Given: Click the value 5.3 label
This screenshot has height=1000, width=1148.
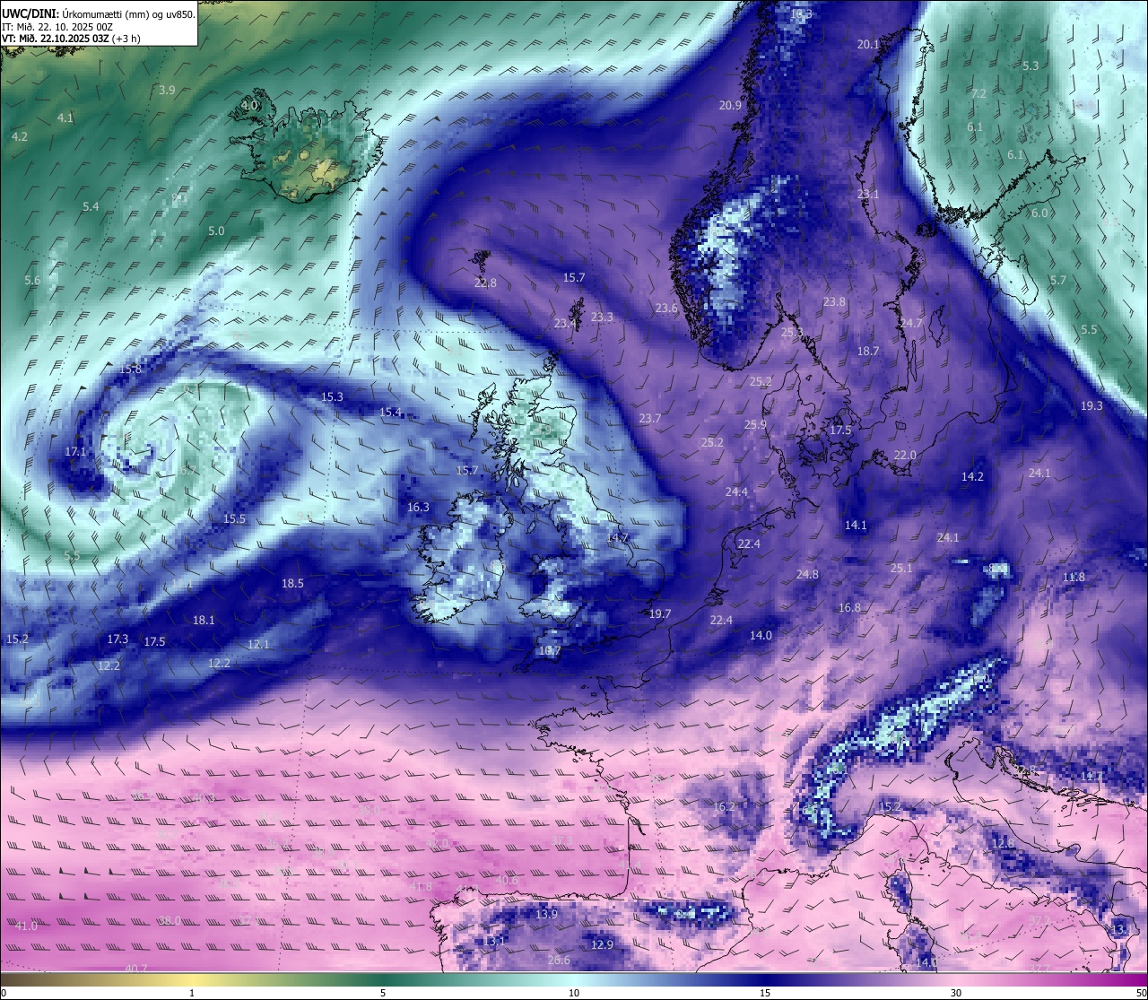Looking at the screenshot, I should point(1031,66).
